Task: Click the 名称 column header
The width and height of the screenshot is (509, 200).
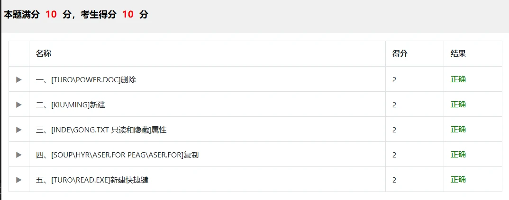Action: pyautogui.click(x=44, y=54)
